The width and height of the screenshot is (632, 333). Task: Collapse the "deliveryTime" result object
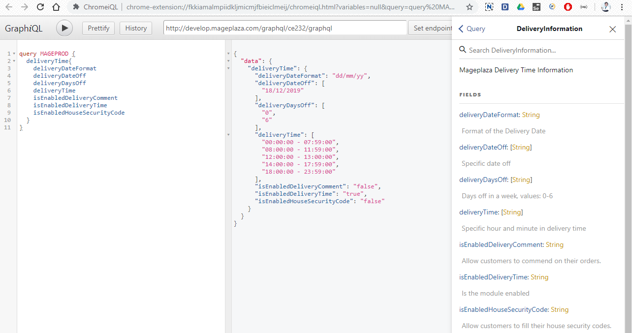pyautogui.click(x=228, y=68)
